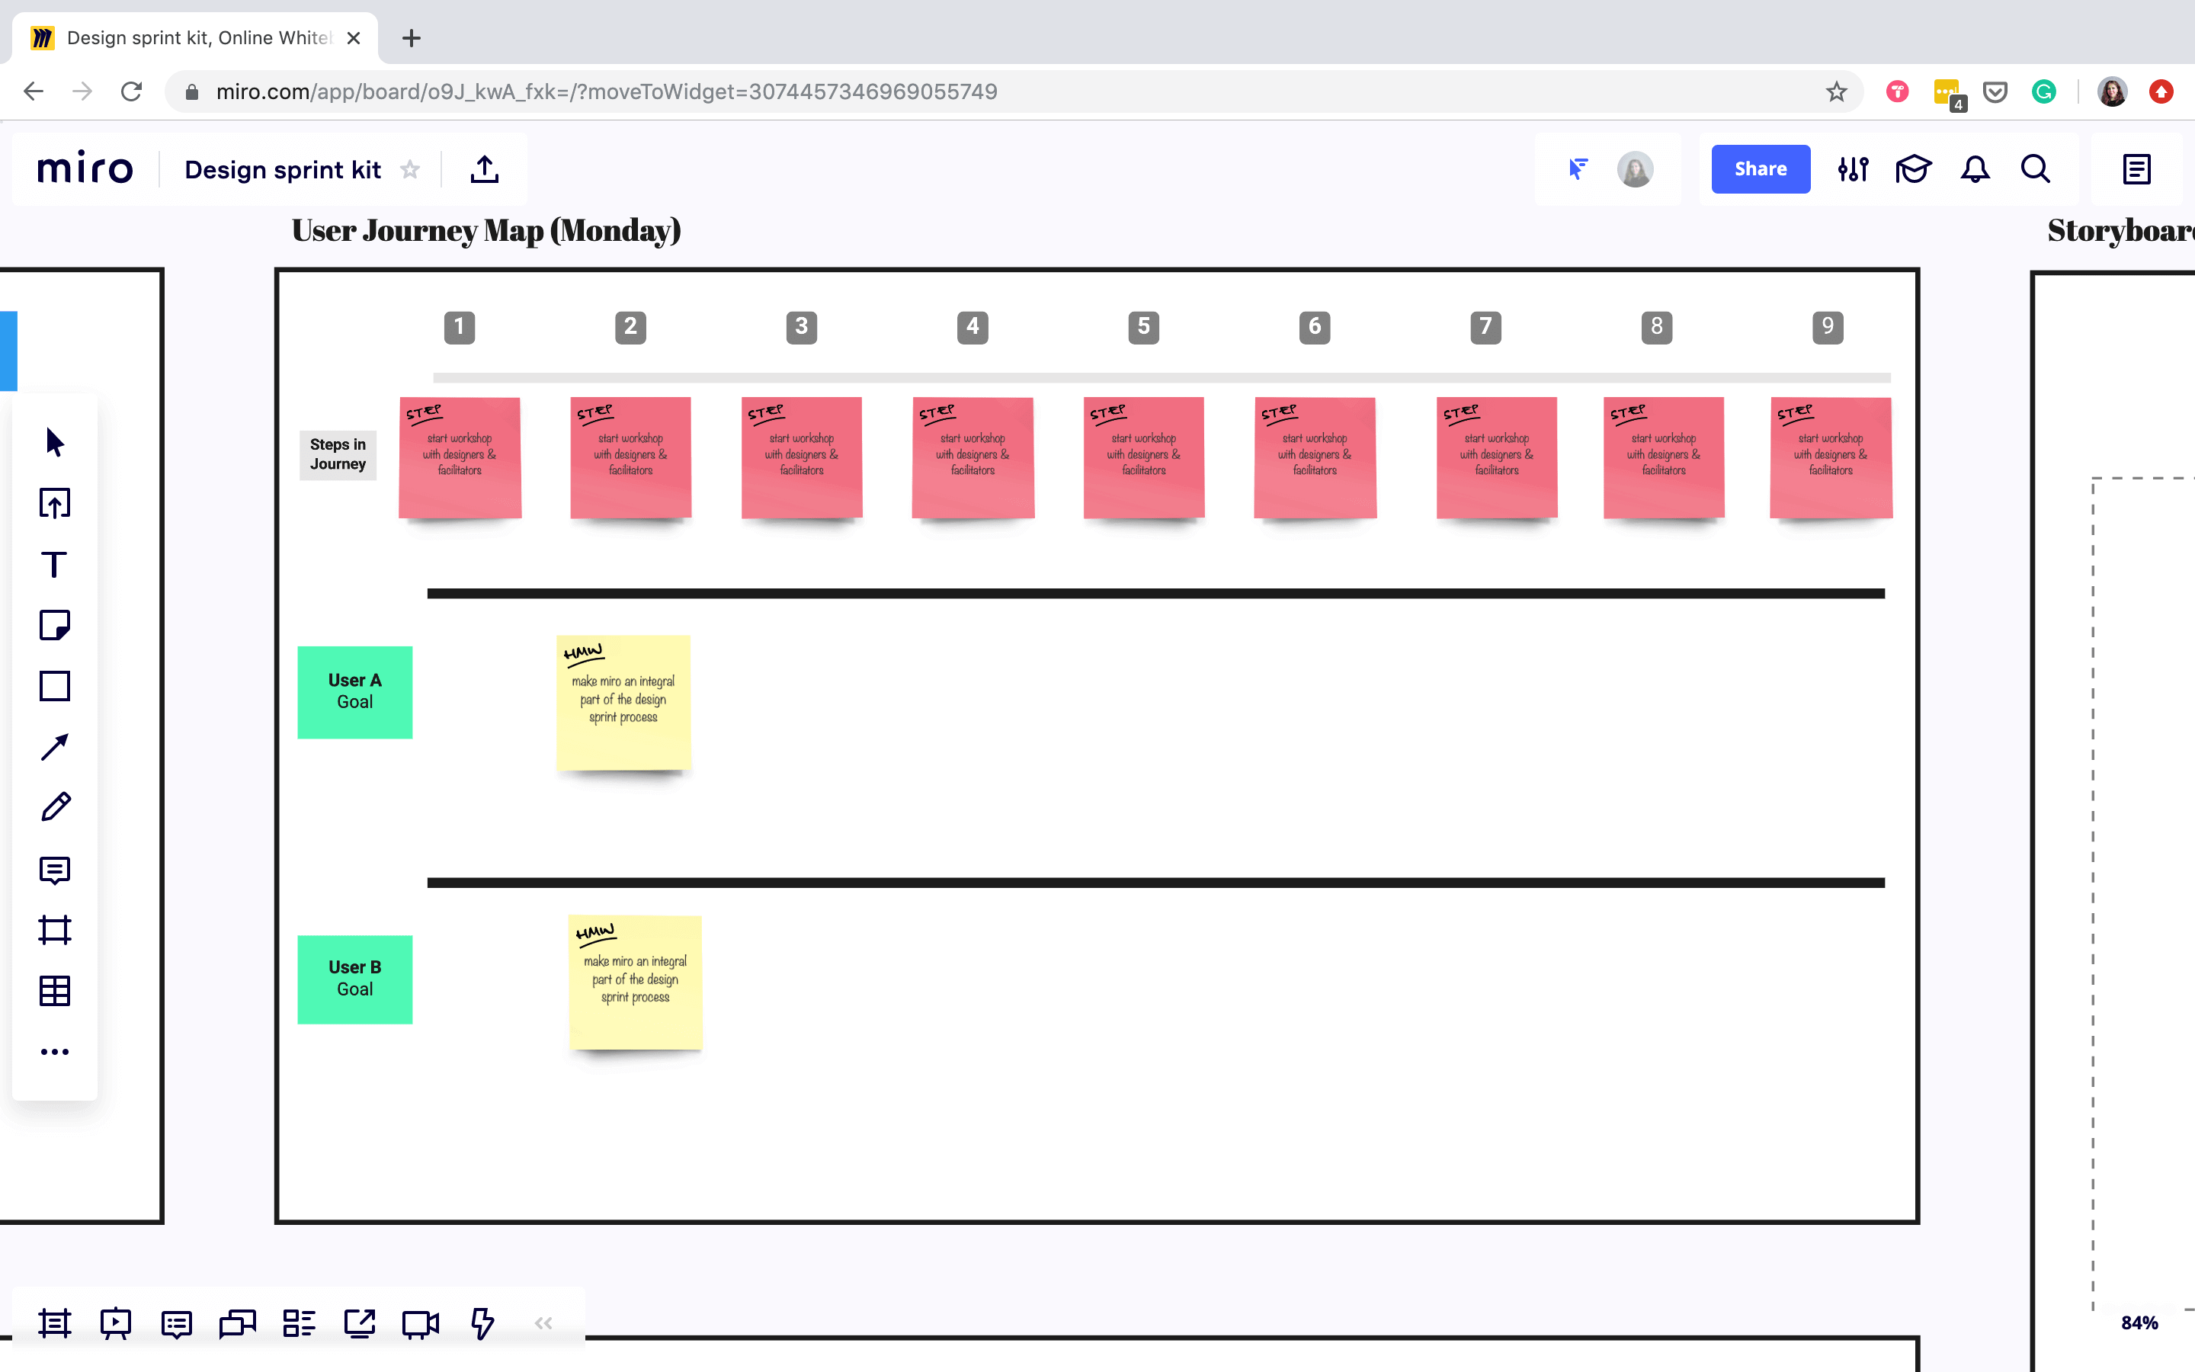Search the board with magnifier icon
The height and width of the screenshot is (1372, 2195).
(x=2036, y=168)
